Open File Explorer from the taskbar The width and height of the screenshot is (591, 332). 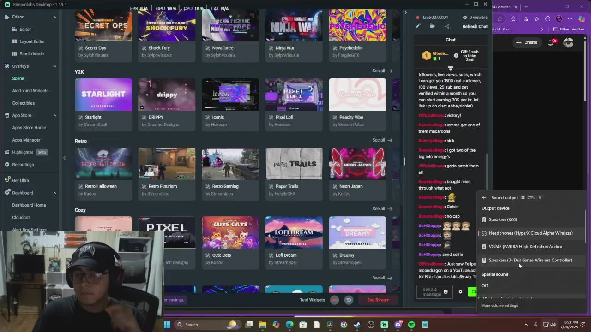[262, 325]
